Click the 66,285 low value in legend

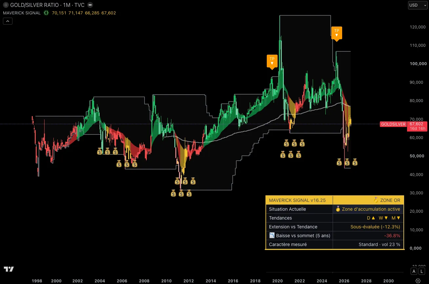[92, 13]
